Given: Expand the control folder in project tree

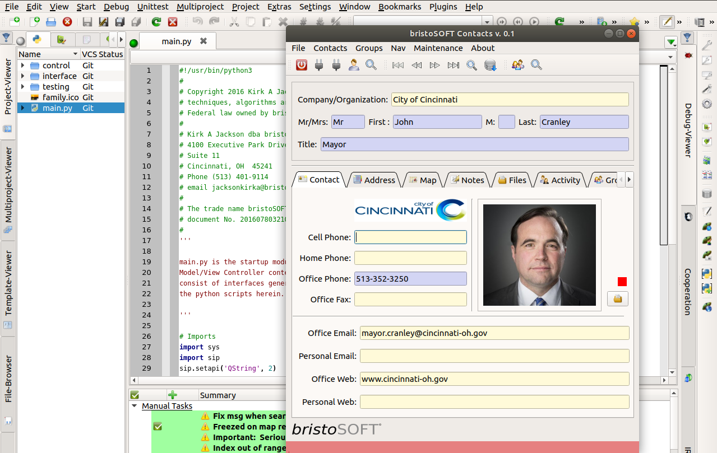Looking at the screenshot, I should point(22,66).
